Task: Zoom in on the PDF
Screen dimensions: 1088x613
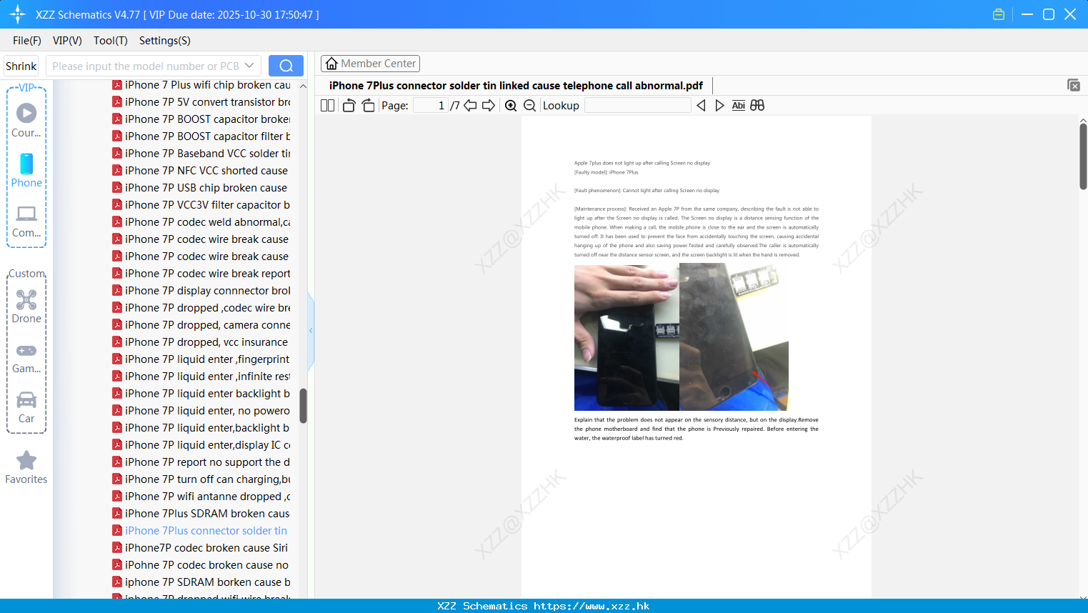Action: tap(511, 106)
